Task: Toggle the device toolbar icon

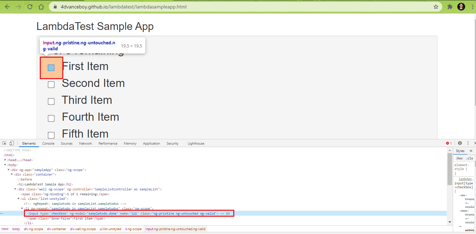Action: pyautogui.click(x=12, y=143)
